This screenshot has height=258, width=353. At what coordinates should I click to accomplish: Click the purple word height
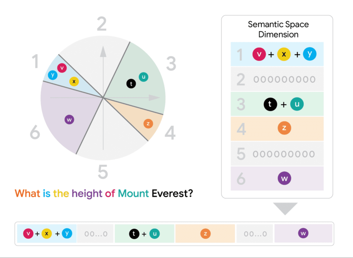(87, 194)
